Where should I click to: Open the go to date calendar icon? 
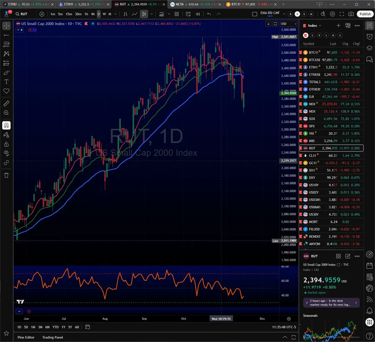[x=87, y=327]
